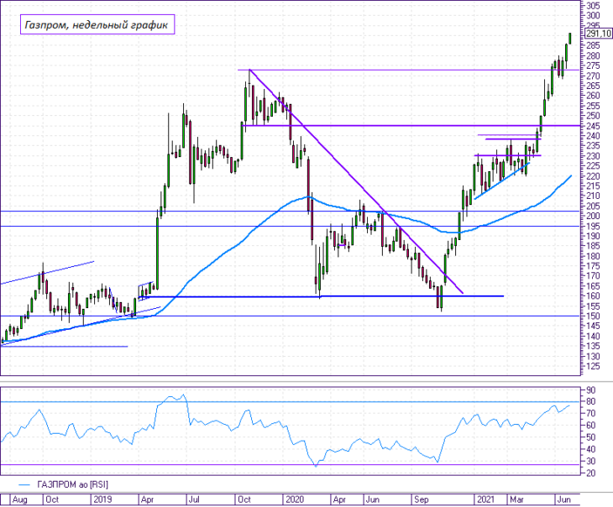Select the 2020 year marker on timeline
This screenshot has height=507, width=613.
(x=295, y=499)
